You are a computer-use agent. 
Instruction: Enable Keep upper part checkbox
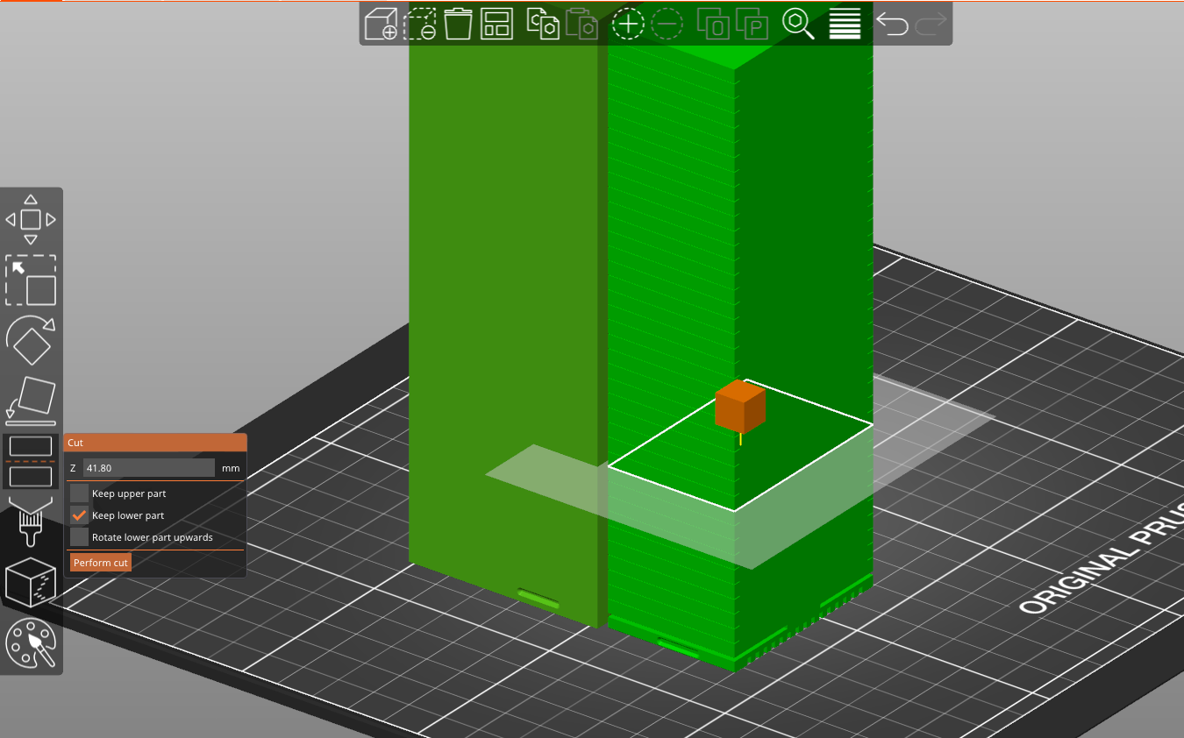(x=79, y=493)
